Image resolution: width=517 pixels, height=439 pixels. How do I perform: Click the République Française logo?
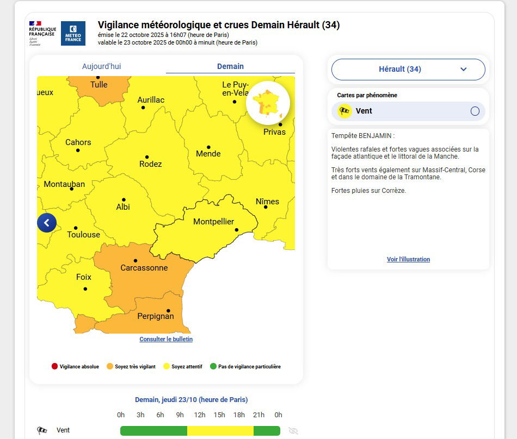[42, 33]
